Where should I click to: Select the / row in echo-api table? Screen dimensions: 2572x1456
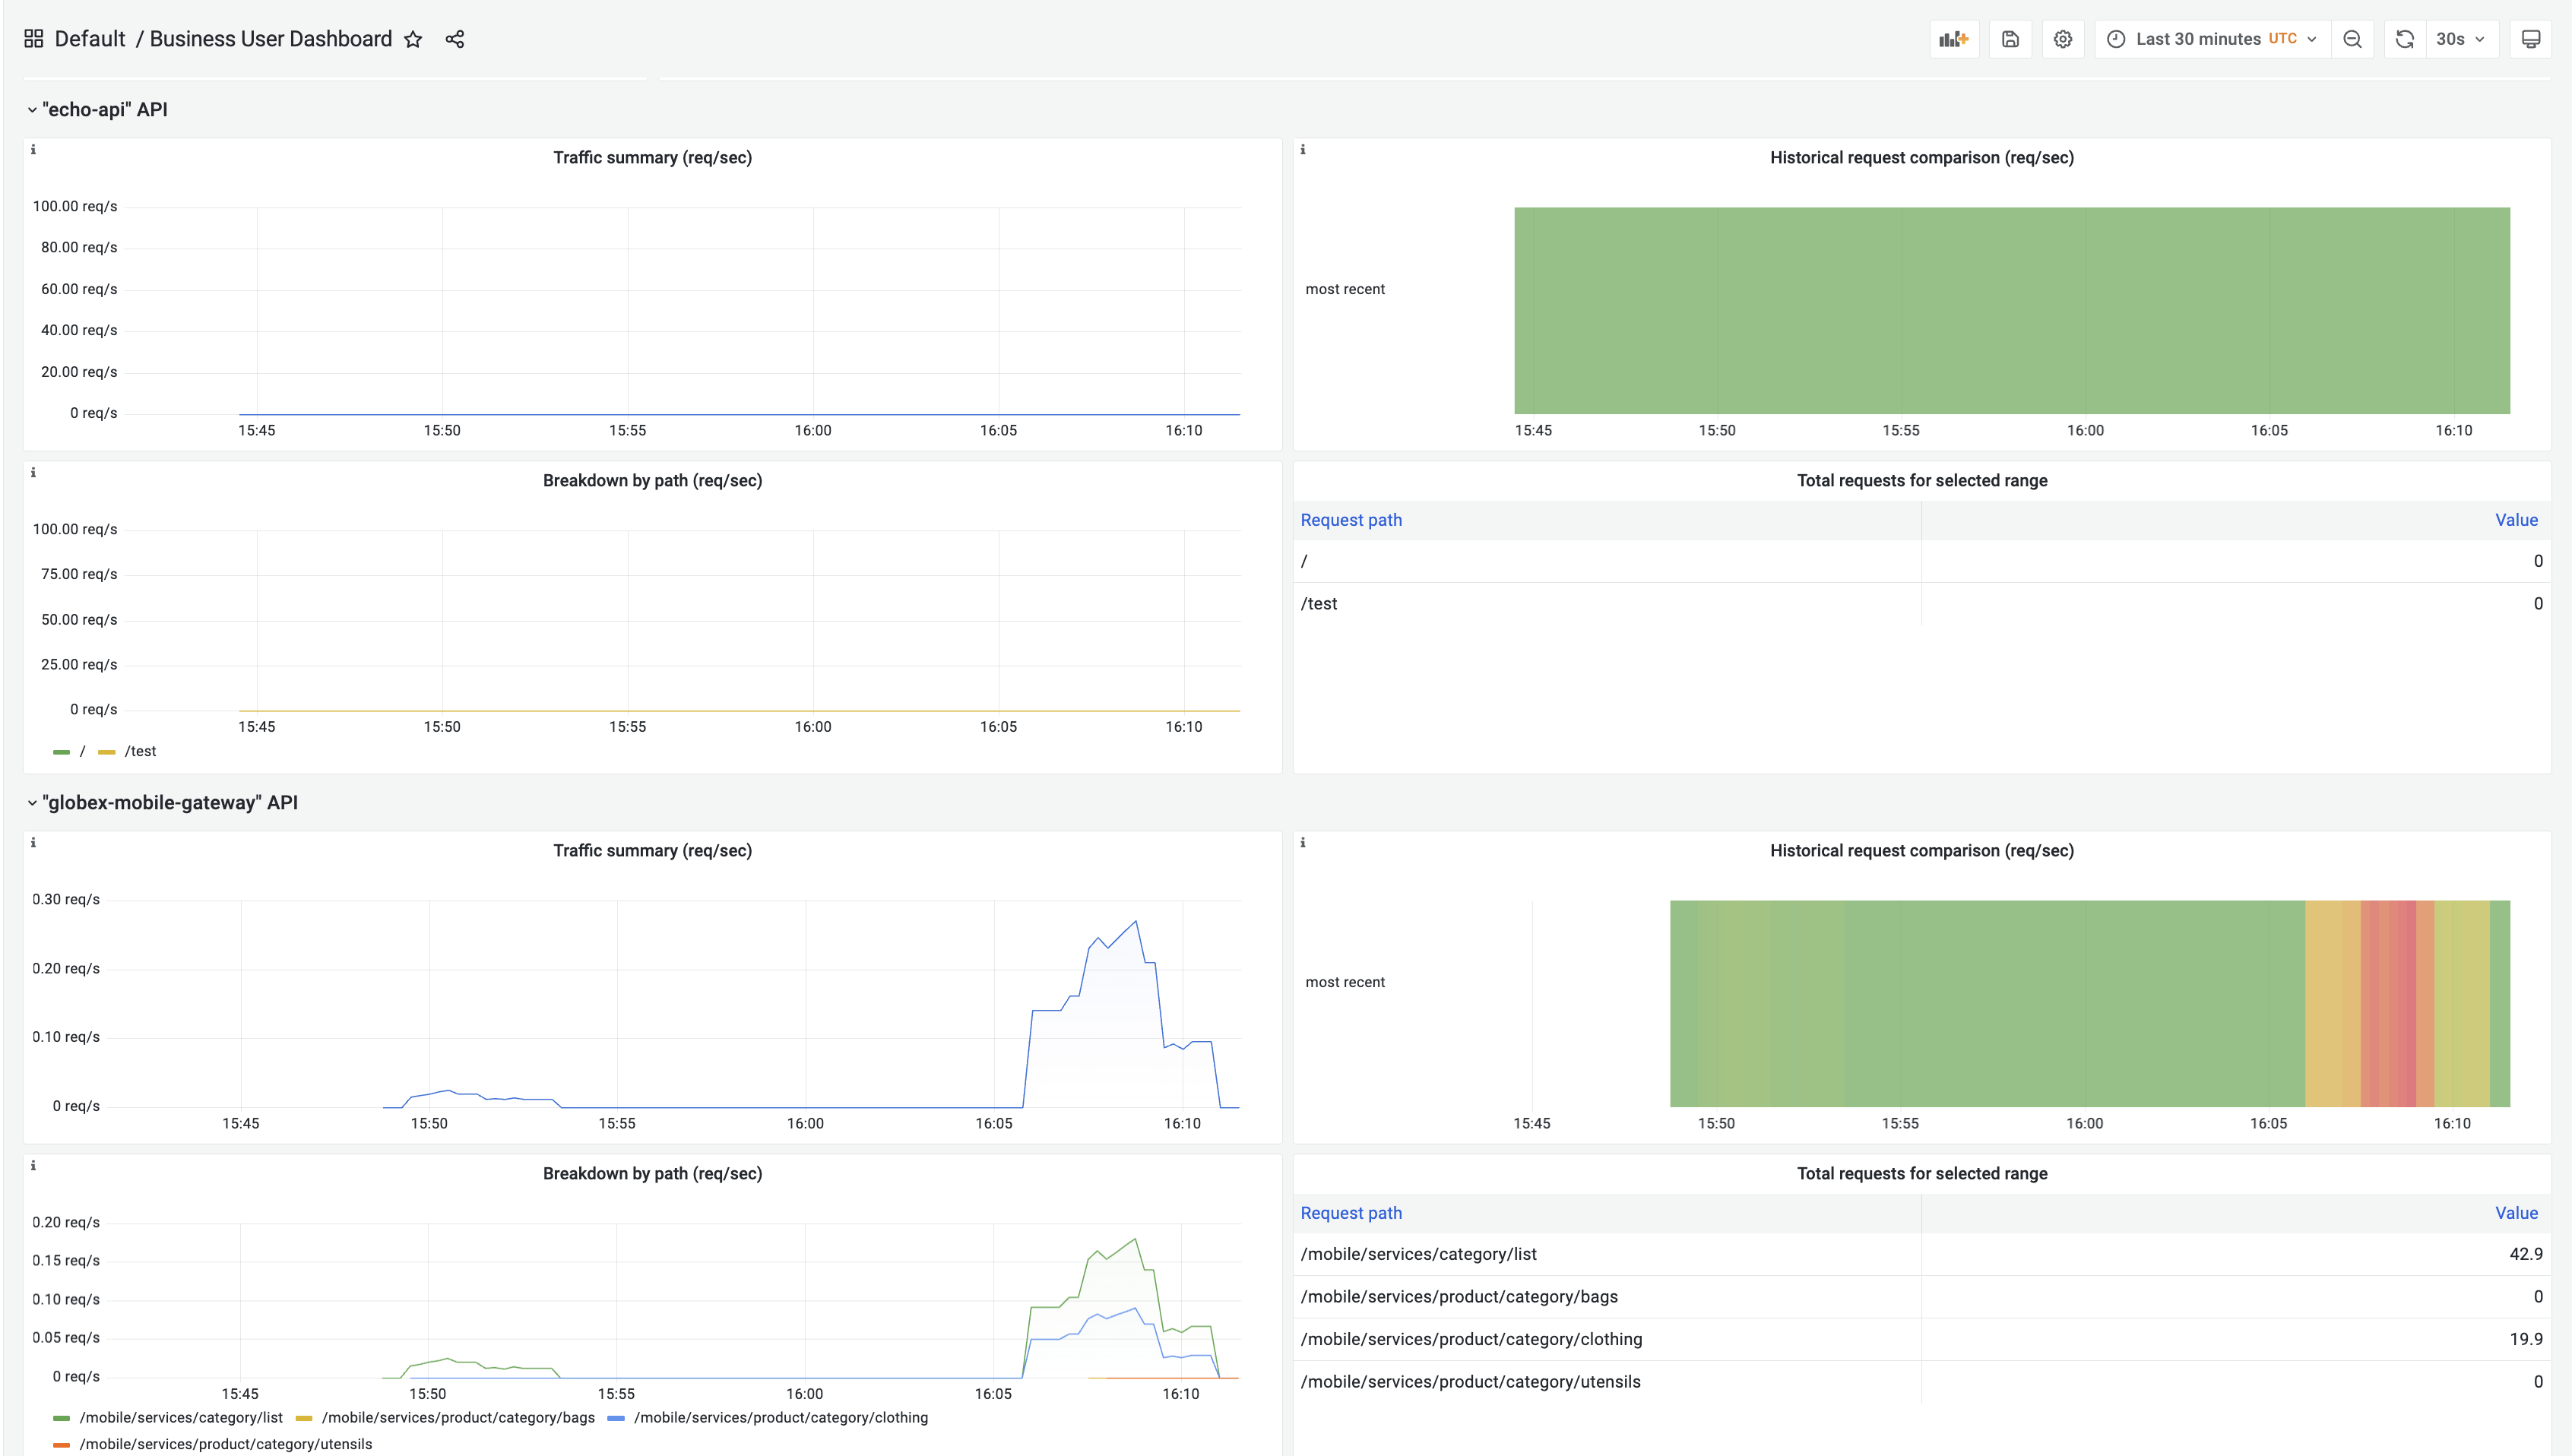click(1921, 561)
